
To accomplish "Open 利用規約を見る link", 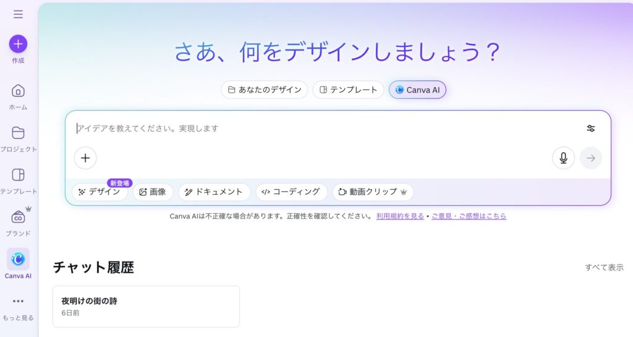I will click(x=400, y=216).
